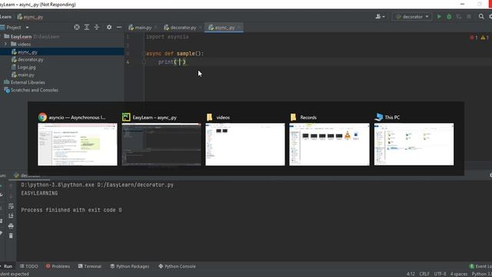The image size is (492, 277).
Task: Switch to the asyncio Chrome window thumbnail
Action: [x=78, y=144]
